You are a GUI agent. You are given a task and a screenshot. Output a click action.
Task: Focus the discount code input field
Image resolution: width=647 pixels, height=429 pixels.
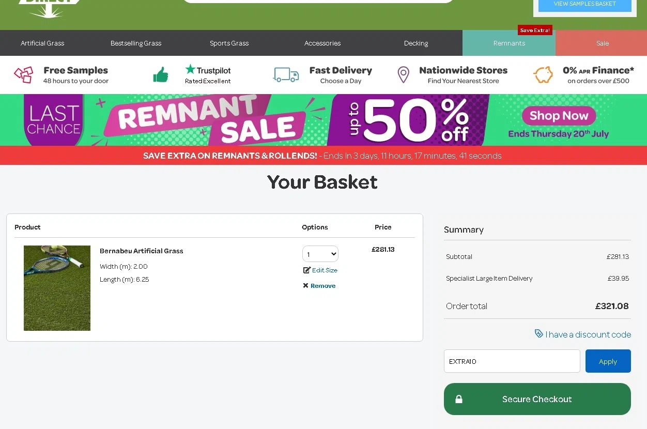[512, 361]
